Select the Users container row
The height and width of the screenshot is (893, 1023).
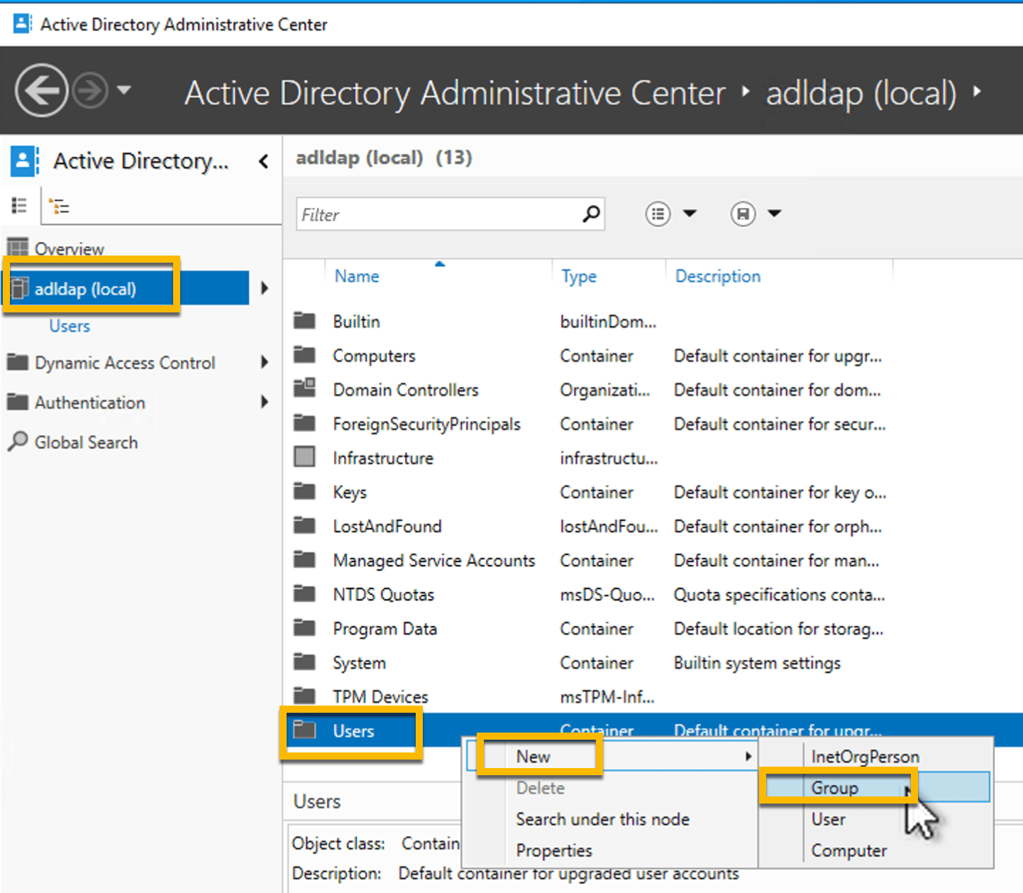[x=653, y=730]
